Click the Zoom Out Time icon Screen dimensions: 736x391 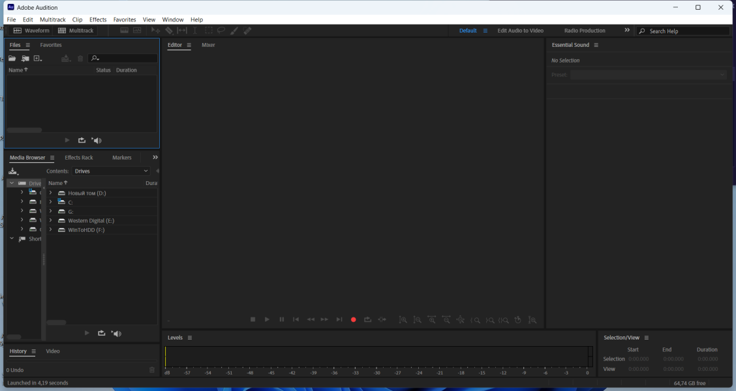[x=446, y=320]
